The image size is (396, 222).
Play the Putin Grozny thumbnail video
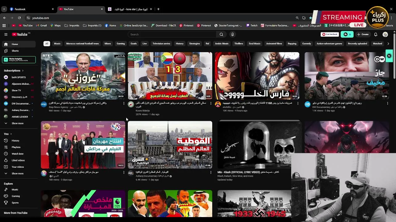(x=83, y=76)
